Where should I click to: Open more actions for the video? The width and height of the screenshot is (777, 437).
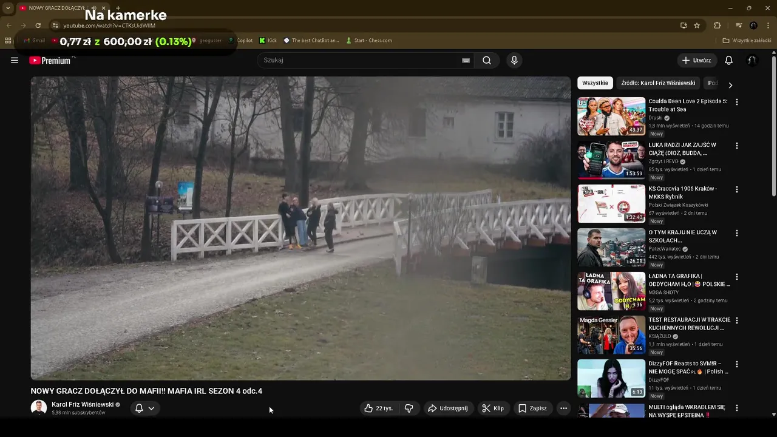[x=563, y=408]
